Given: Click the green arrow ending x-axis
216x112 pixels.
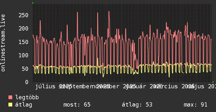Looking at the screenshot, I should tap(213, 82).
